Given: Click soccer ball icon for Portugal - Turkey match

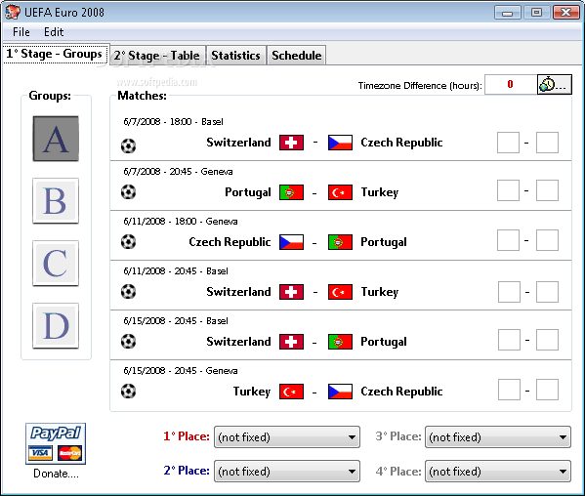Looking at the screenshot, I should [x=128, y=192].
